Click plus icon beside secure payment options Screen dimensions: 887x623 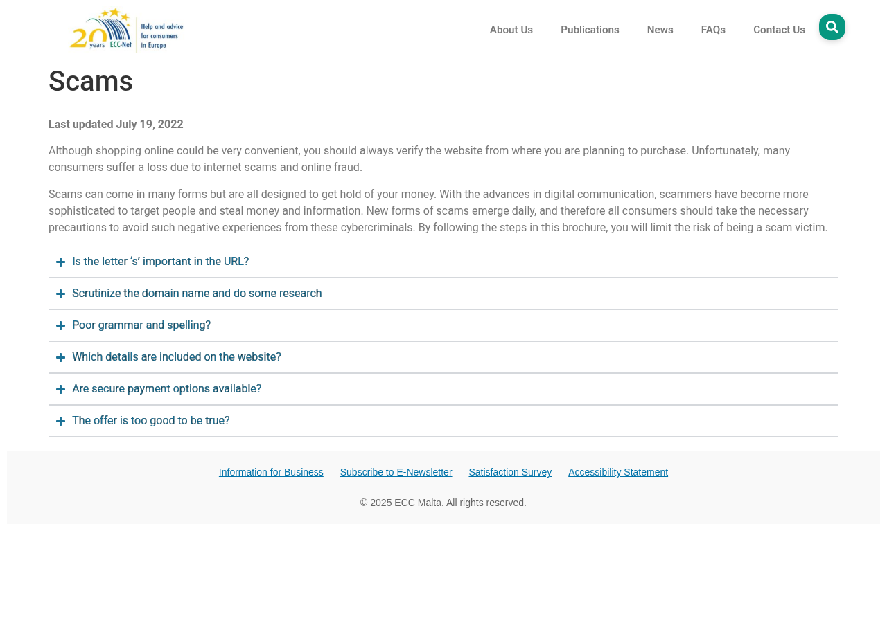coord(60,390)
